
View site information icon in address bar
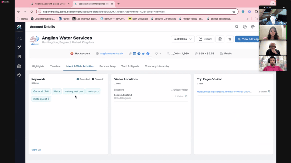coord(39,12)
